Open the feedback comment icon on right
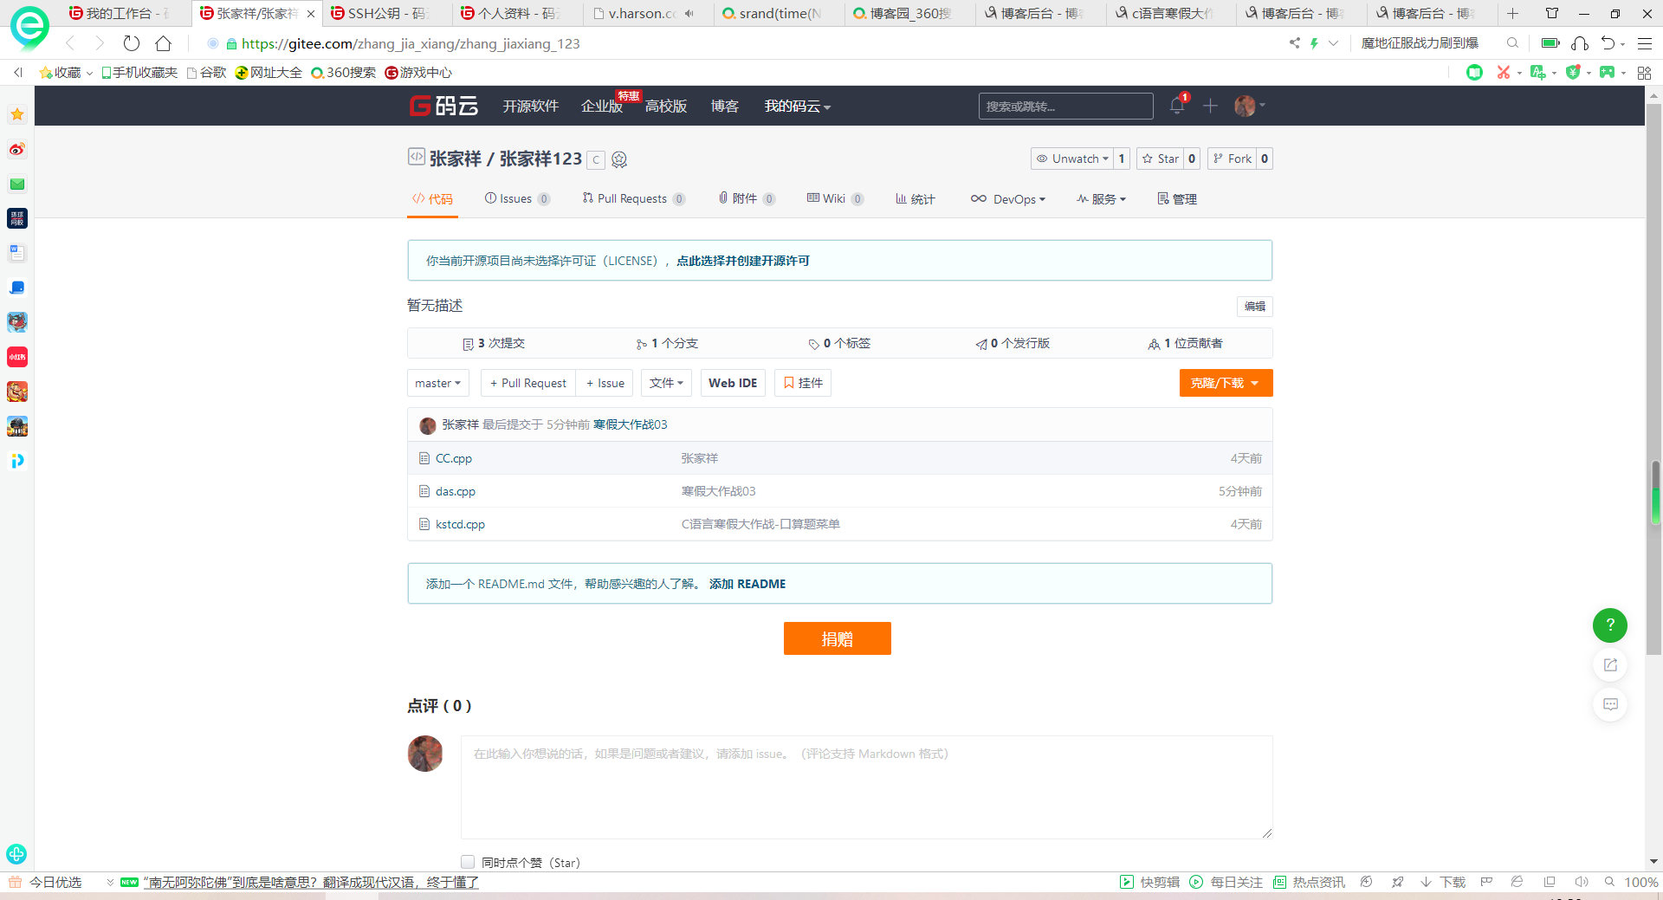Viewport: 1663px width, 900px height. point(1610,704)
